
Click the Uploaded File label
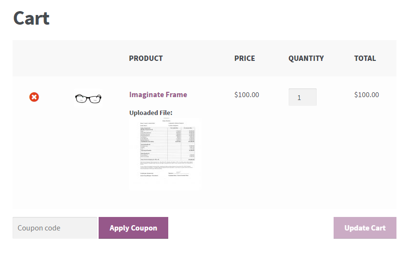tap(151, 113)
